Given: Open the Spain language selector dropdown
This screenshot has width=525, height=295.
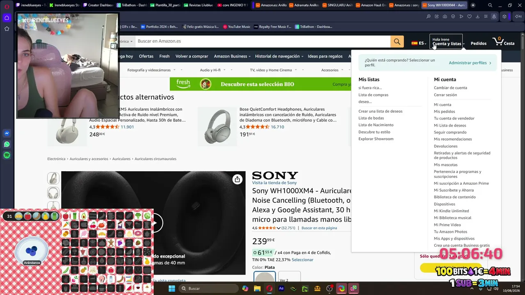Looking at the screenshot, I should (x=419, y=43).
